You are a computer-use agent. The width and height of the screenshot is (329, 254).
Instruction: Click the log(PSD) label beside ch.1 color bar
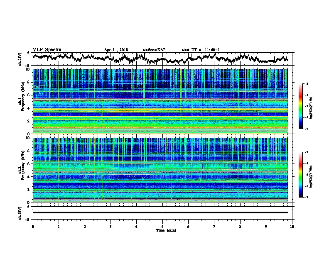click(311, 108)
